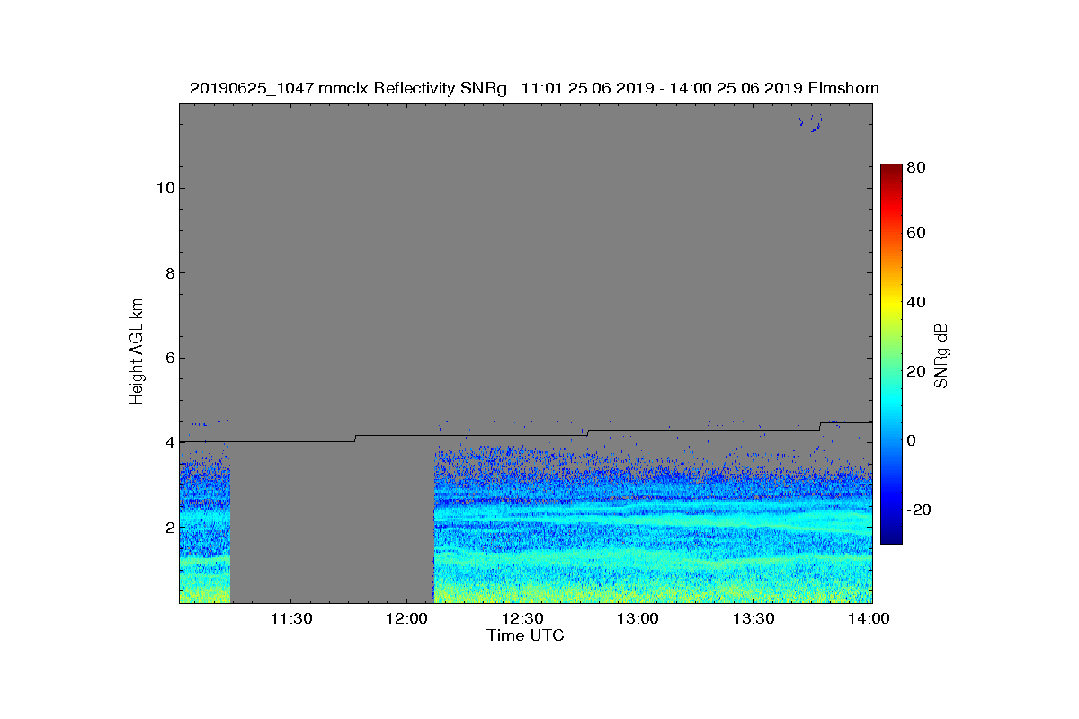Click the '12:30' time tick label
This screenshot has height=719, width=1079.
522,618
